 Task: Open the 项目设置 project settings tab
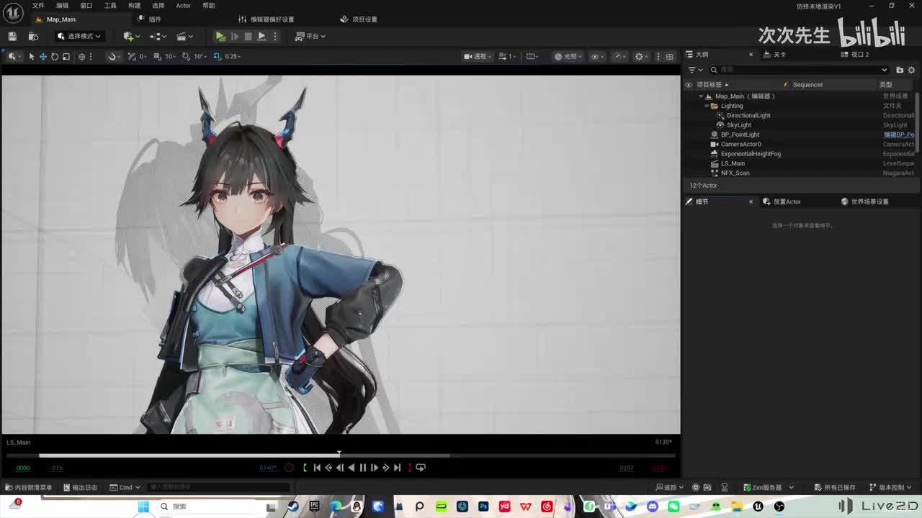(359, 19)
